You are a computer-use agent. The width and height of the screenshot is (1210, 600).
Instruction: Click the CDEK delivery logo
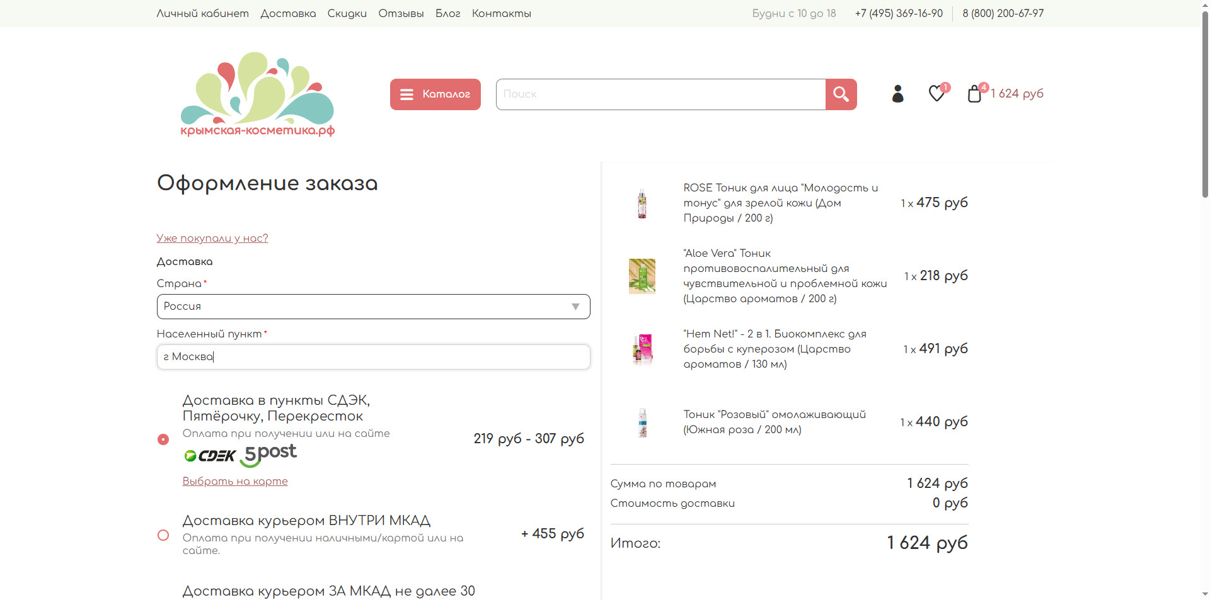tap(210, 456)
